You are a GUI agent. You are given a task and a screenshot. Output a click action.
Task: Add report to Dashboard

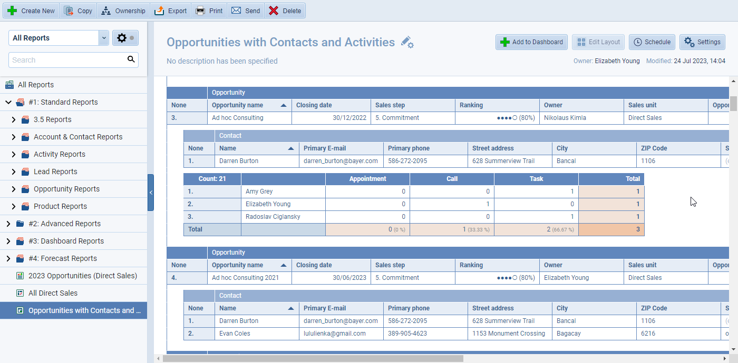pyautogui.click(x=531, y=42)
